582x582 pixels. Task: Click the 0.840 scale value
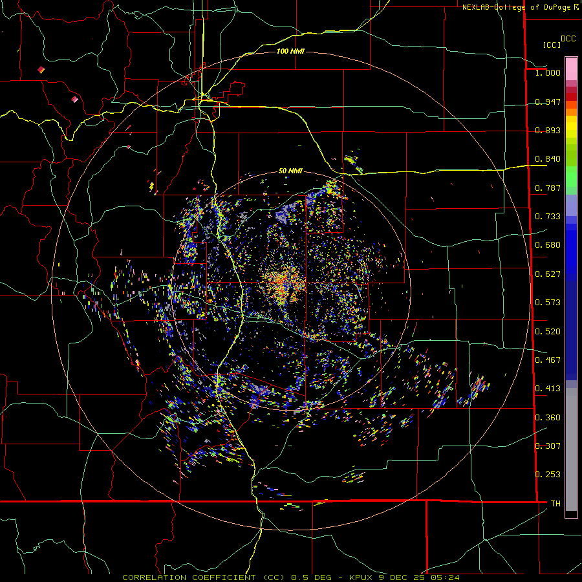[548, 159]
